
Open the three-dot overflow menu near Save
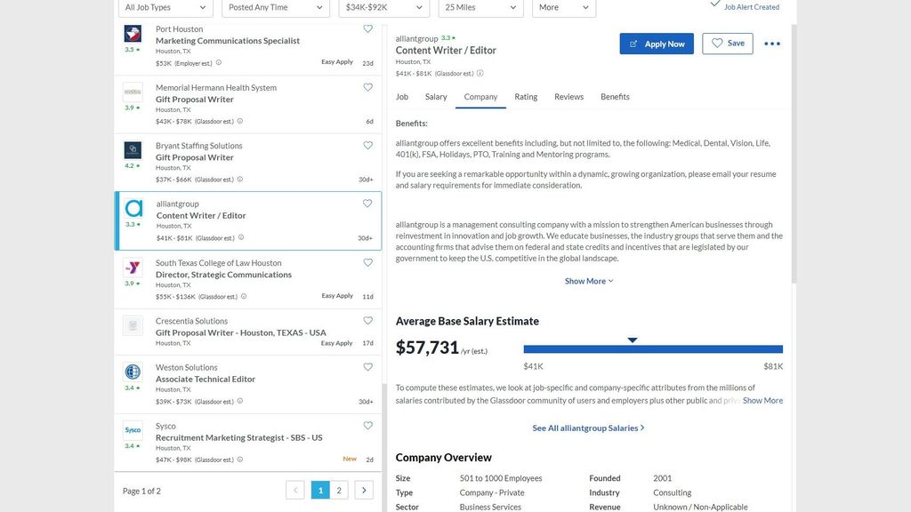pos(771,43)
